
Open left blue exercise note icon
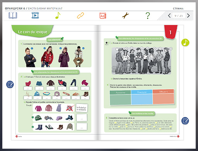click(10, 85)
